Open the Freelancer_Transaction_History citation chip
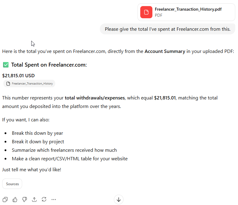The image size is (238, 205). coord(29,84)
